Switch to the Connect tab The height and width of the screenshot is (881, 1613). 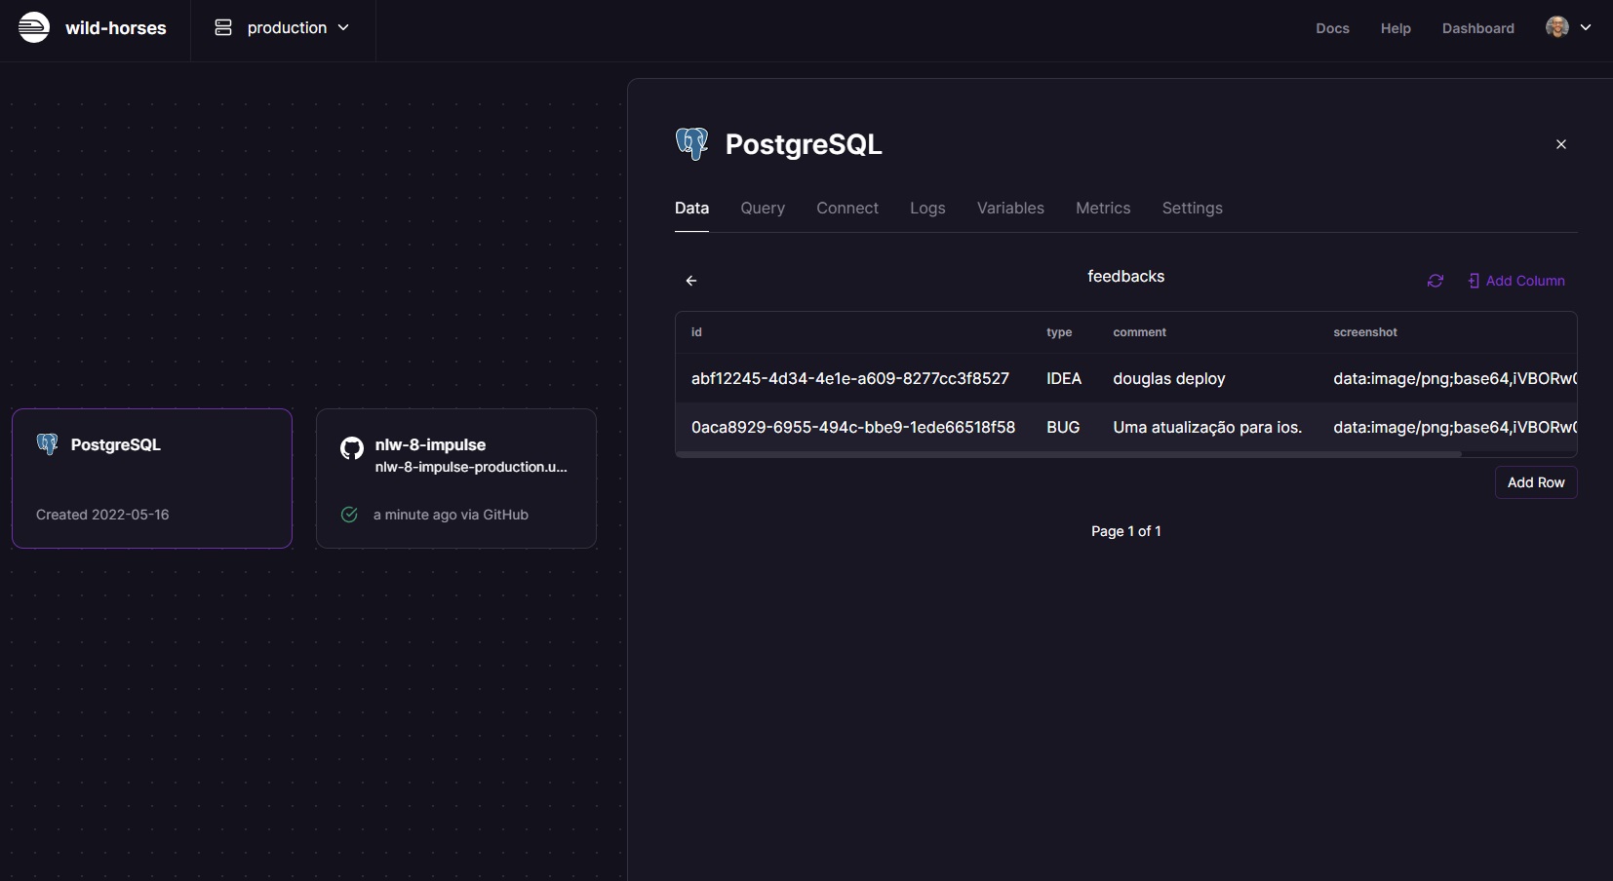[x=847, y=209]
